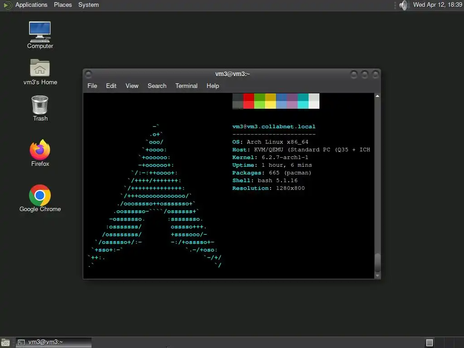The height and width of the screenshot is (348, 464).
Task: Click the cyan color block in the terminal
Action: pyautogui.click(x=303, y=105)
